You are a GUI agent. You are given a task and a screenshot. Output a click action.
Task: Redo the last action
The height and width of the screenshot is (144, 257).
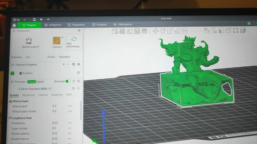pyautogui.click(x=48, y=19)
